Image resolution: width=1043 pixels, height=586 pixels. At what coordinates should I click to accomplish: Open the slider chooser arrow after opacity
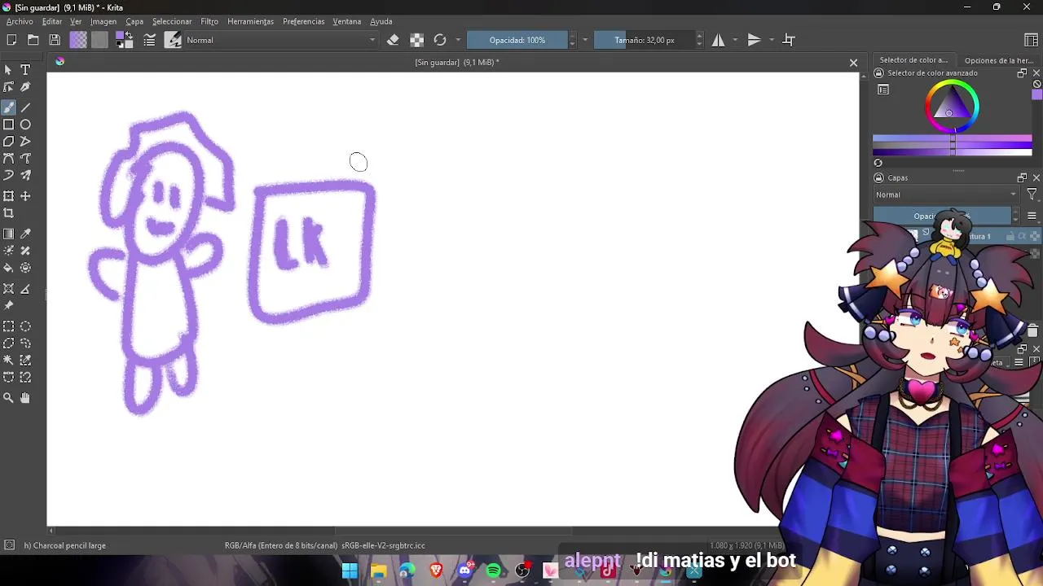(585, 40)
